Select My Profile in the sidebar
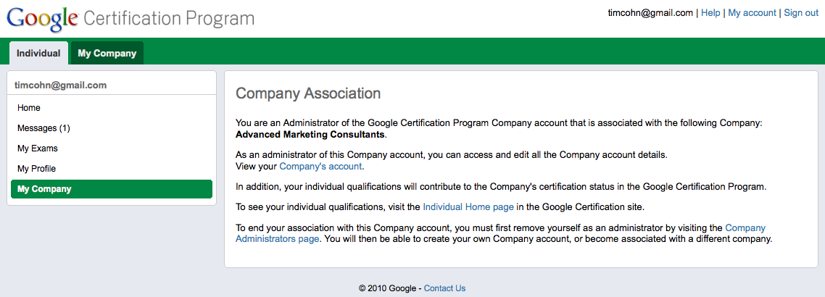The width and height of the screenshot is (825, 297). [36, 169]
